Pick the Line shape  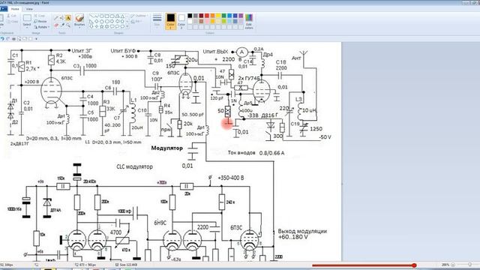tap(91, 16)
